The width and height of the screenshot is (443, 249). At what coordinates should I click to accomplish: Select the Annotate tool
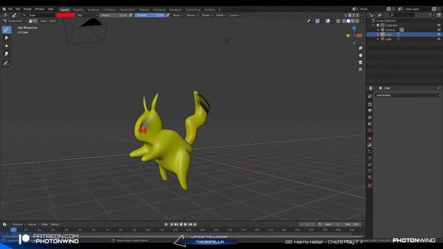6,64
